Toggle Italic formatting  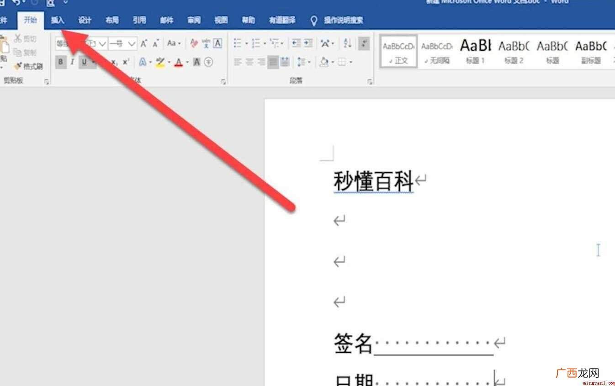pyautogui.click(x=72, y=62)
